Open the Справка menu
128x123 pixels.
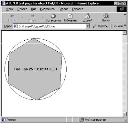pyautogui.click(x=78, y=9)
